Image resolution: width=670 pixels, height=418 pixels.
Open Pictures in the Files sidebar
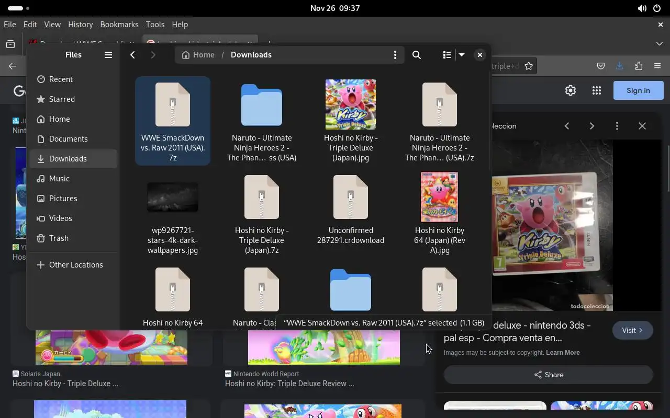click(73, 199)
